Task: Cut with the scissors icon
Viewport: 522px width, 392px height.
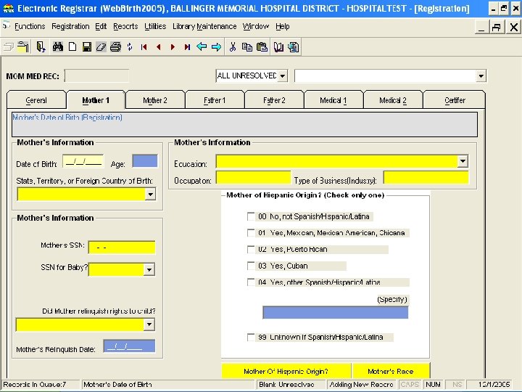Action: 233,47
